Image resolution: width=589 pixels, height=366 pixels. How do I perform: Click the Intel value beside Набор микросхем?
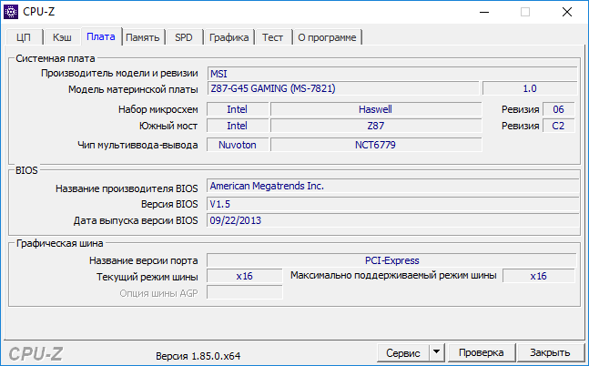[238, 109]
